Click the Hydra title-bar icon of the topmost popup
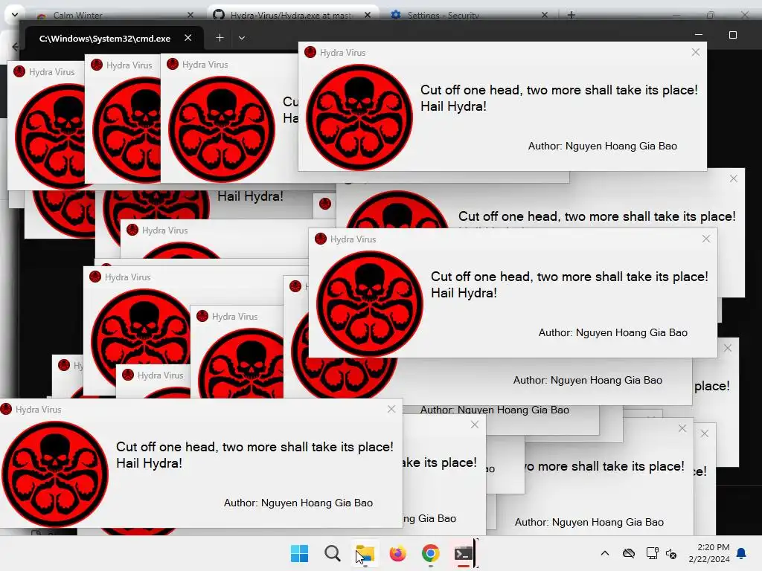Viewport: 762px width, 571px height. pyautogui.click(x=310, y=52)
